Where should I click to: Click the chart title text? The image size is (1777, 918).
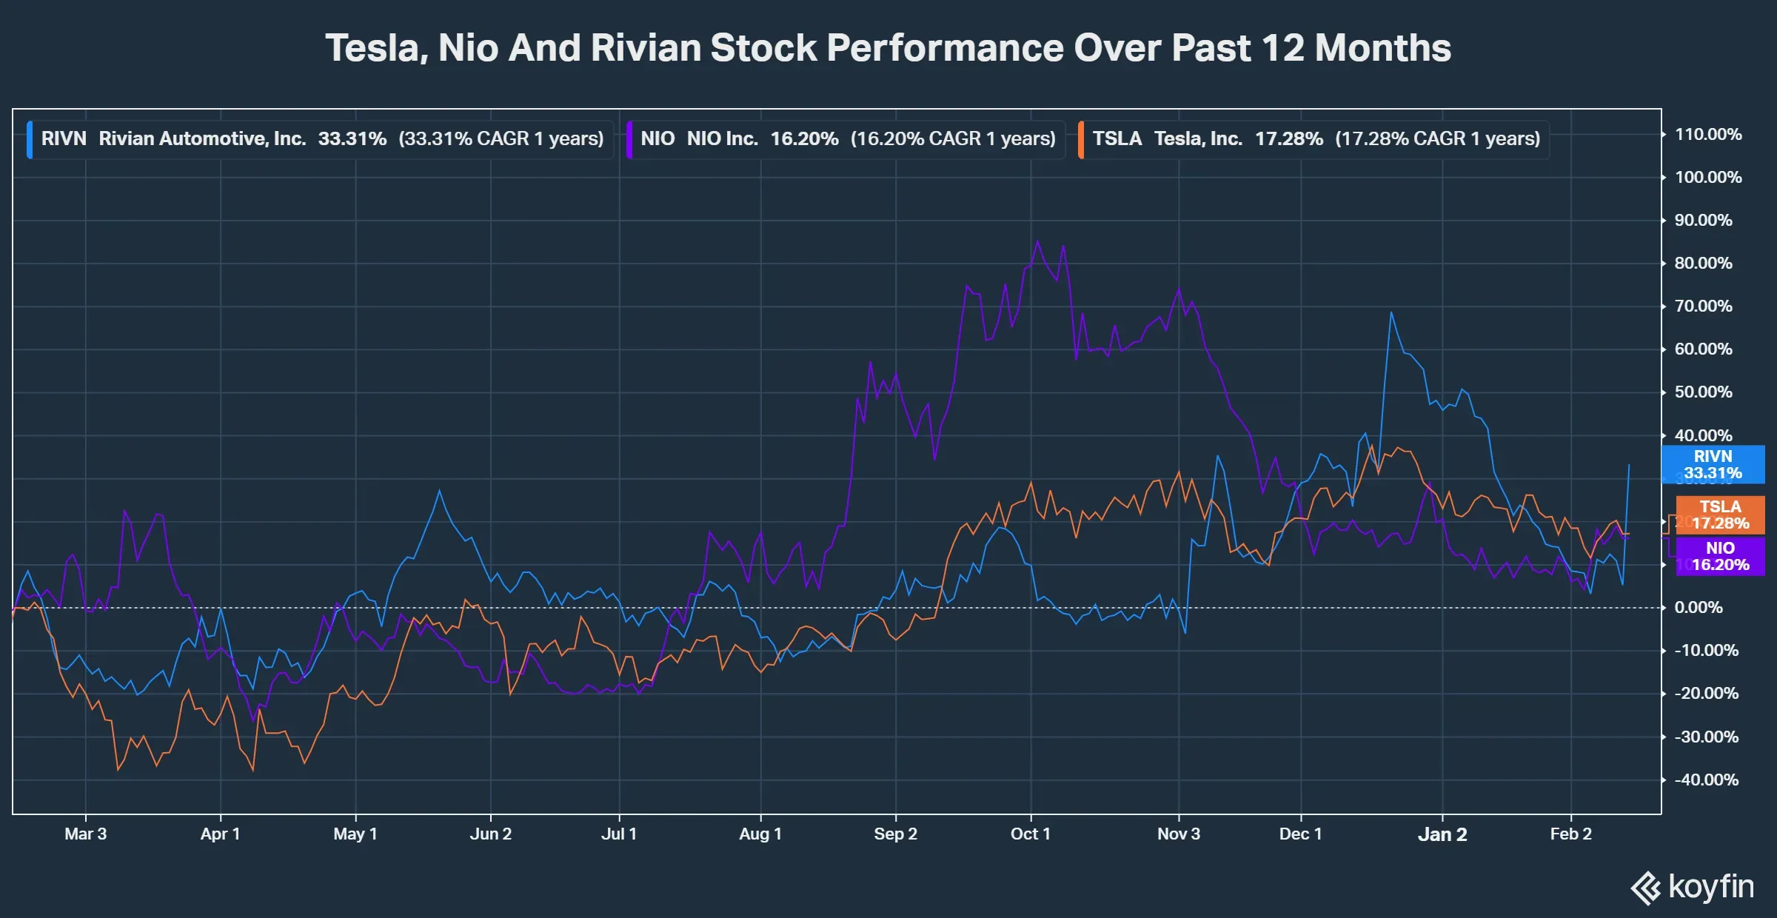[x=888, y=48]
